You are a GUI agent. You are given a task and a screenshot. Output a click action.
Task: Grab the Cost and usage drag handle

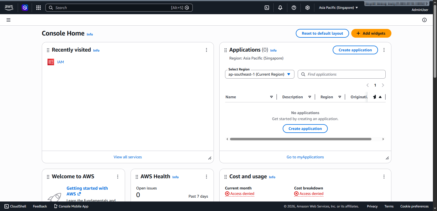pyautogui.click(x=226, y=177)
